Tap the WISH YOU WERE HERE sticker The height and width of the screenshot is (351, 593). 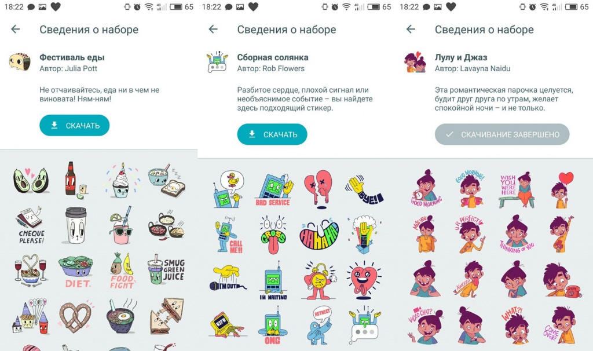click(x=517, y=189)
